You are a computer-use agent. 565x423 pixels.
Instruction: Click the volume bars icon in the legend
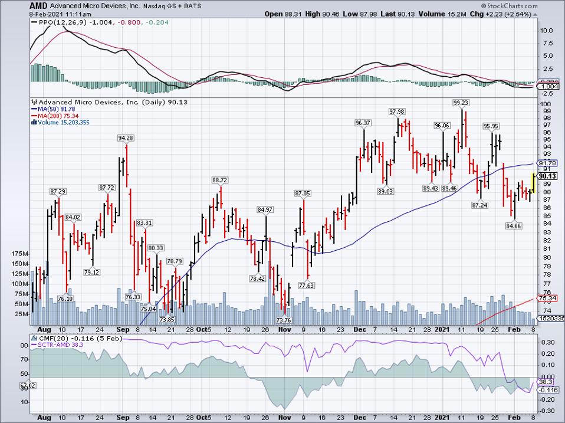(x=34, y=122)
